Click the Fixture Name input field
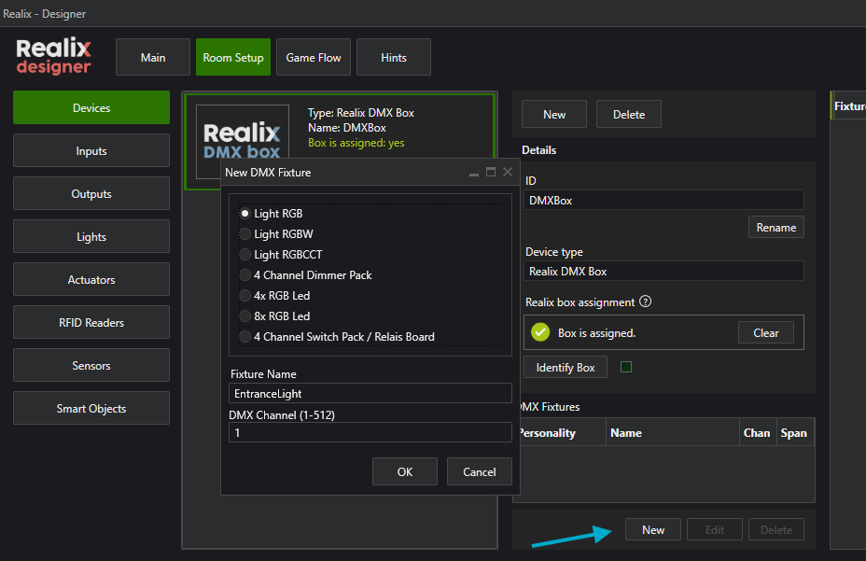The image size is (866, 561). click(x=370, y=393)
